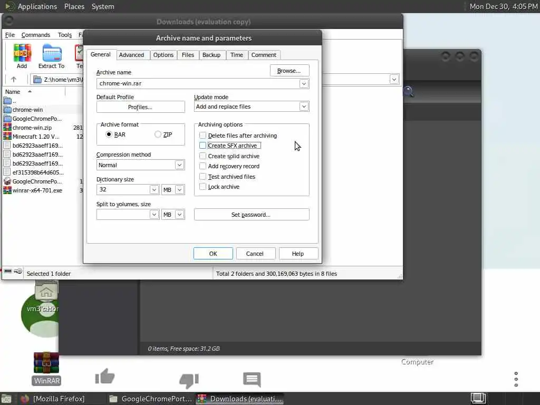Open the Backup tab
Screen dimensions: 540x405
pos(211,55)
